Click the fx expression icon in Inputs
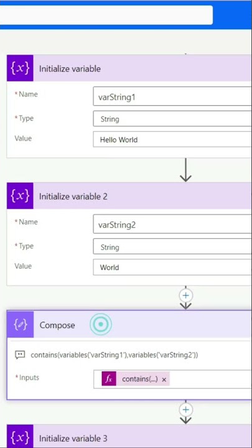This screenshot has height=448, width=252. point(109,379)
